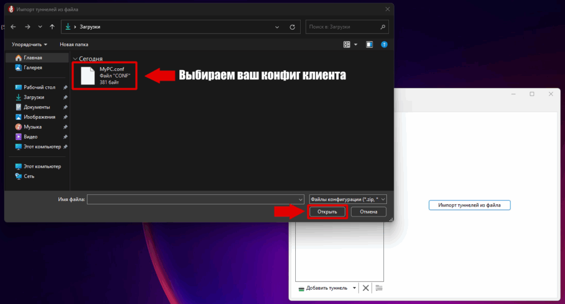Toggle the preview pane icon
The image size is (565, 304).
point(369,44)
